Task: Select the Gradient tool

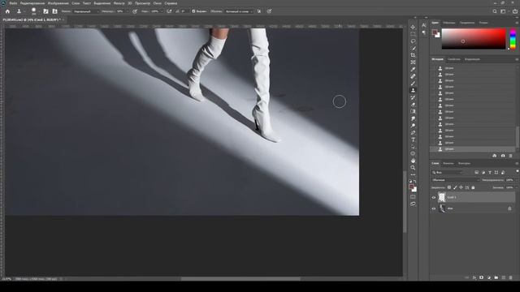Action: coord(413,112)
